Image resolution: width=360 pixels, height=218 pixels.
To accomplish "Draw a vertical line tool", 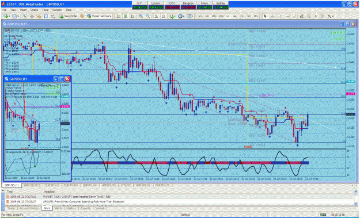I will tap(281, 16).
